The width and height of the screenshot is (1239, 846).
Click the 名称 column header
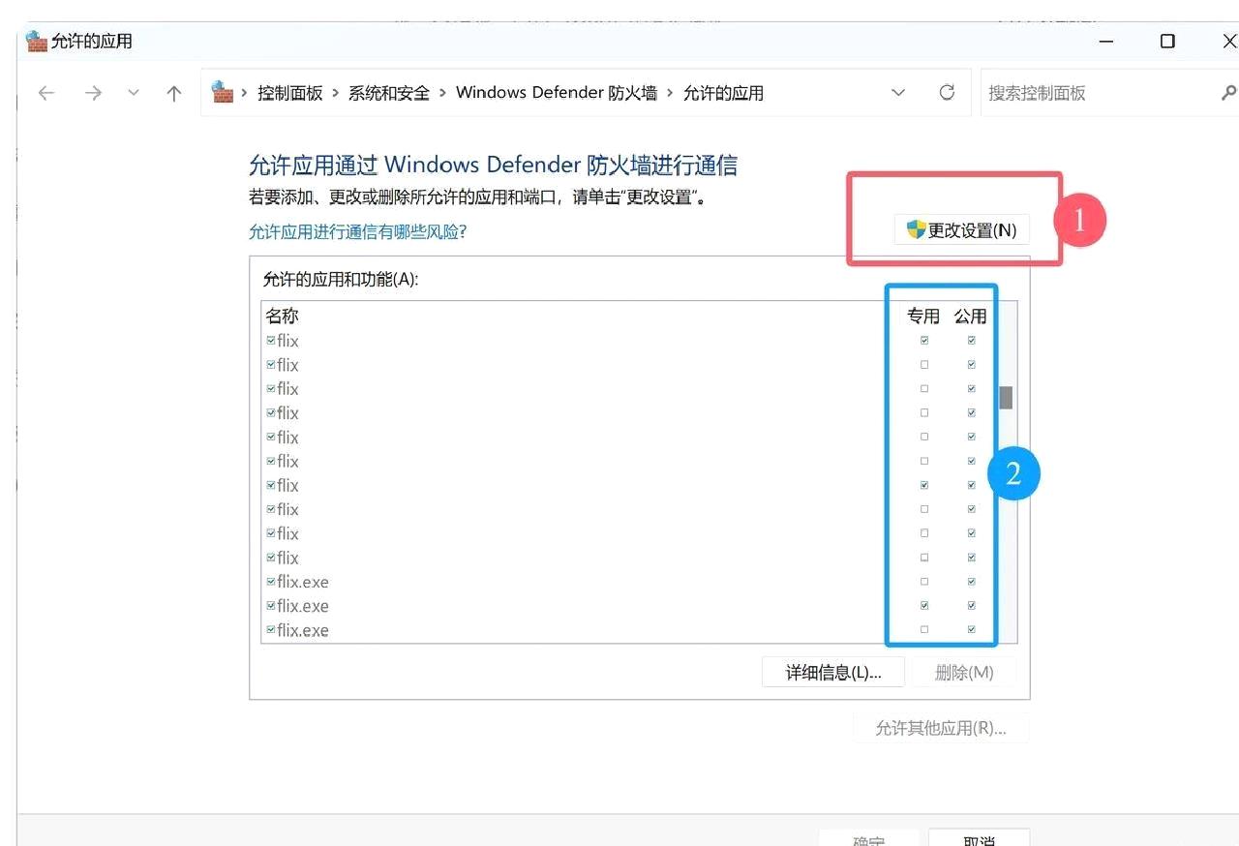(x=283, y=317)
